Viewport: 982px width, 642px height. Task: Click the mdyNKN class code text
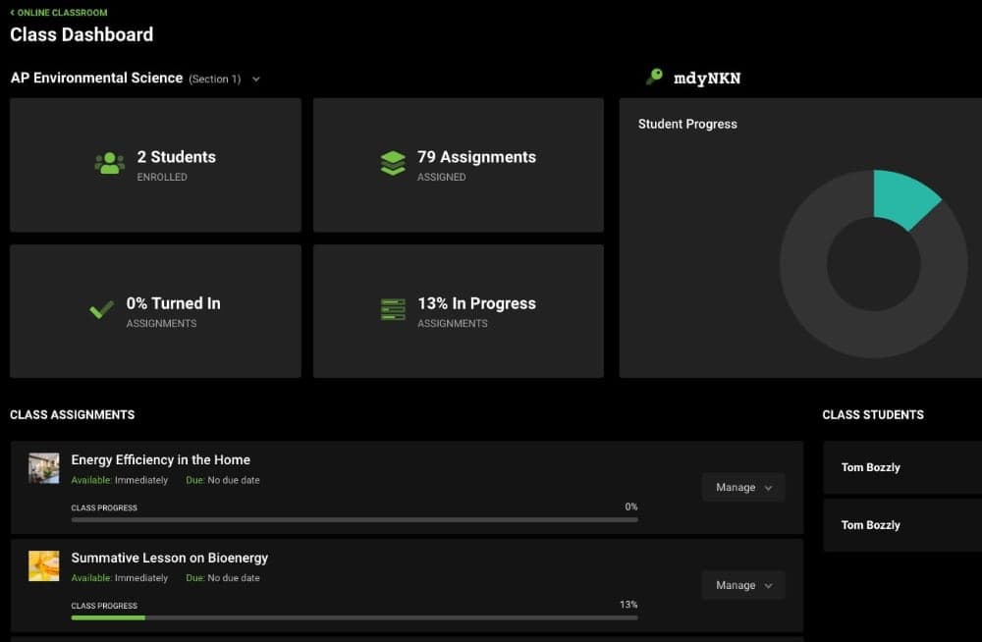[707, 79]
